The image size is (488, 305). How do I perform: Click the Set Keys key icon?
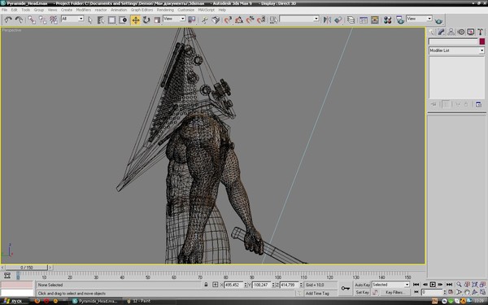point(346,289)
